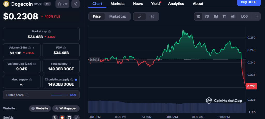Open the chart more options ellipsis

(256, 16)
